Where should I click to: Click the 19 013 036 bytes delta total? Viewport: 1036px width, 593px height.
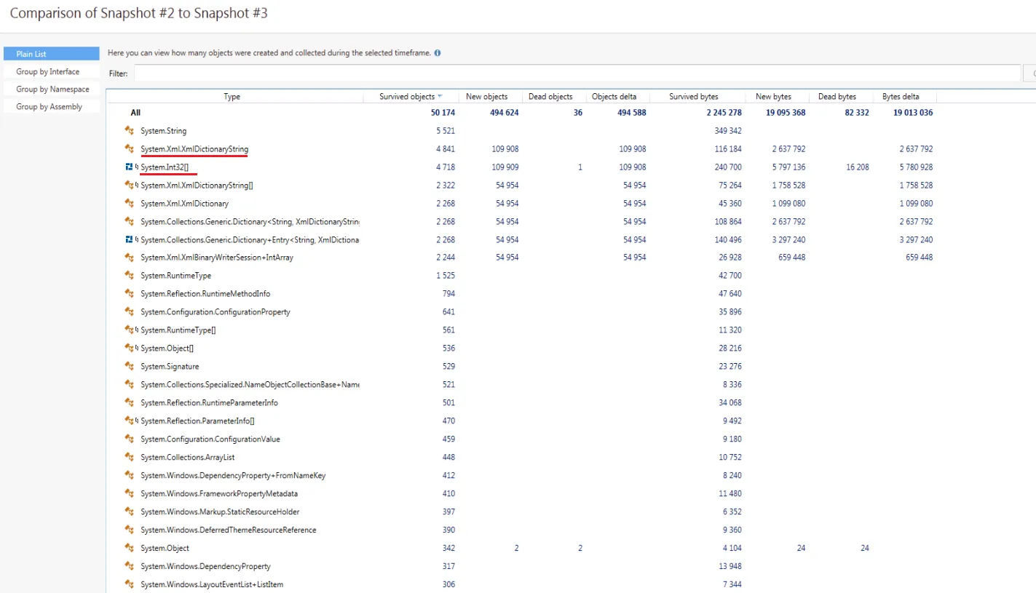[x=913, y=113]
